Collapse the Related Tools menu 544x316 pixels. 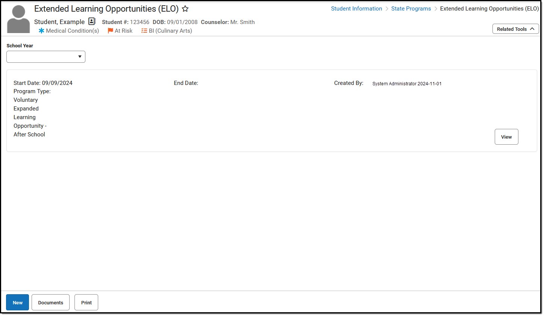click(x=515, y=29)
